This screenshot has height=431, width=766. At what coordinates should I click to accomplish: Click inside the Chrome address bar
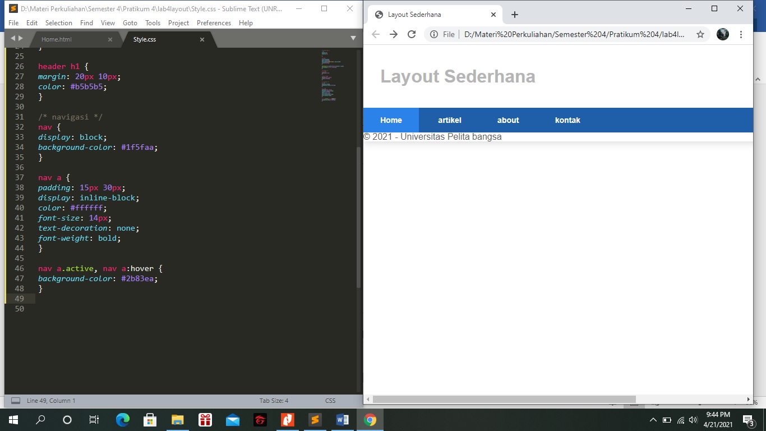pyautogui.click(x=561, y=34)
